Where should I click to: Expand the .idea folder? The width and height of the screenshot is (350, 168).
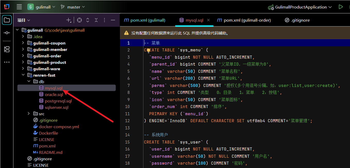tap(23, 37)
